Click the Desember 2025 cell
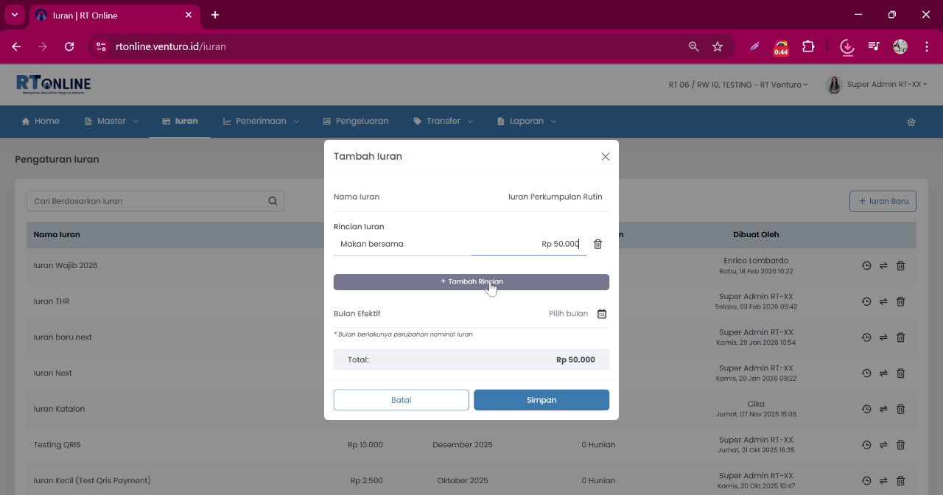Image resolution: width=943 pixels, height=495 pixels. pyautogui.click(x=463, y=445)
